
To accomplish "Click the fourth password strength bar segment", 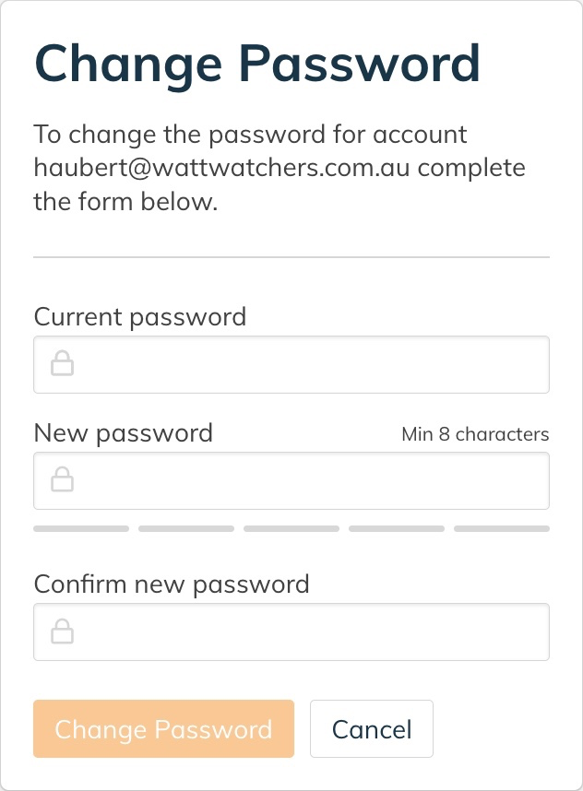I will click(x=397, y=528).
